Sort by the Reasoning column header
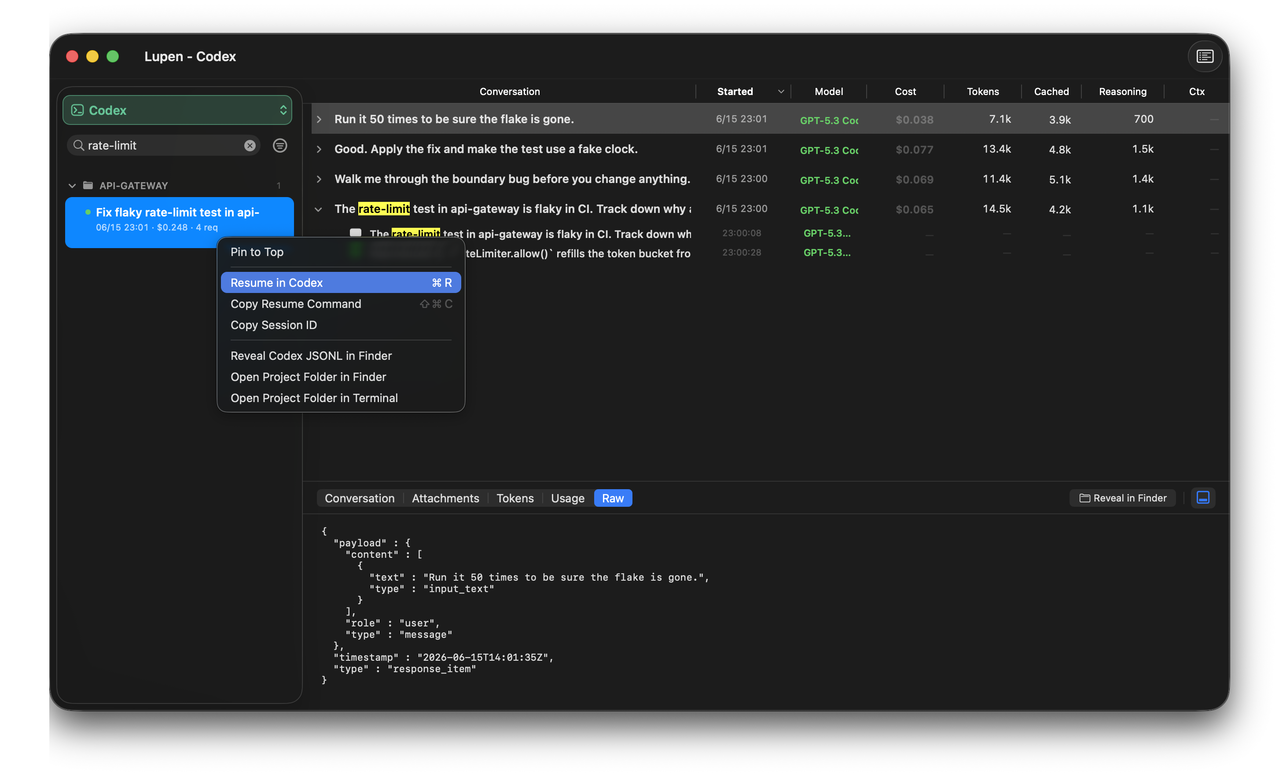1279x776 pixels. coord(1123,92)
